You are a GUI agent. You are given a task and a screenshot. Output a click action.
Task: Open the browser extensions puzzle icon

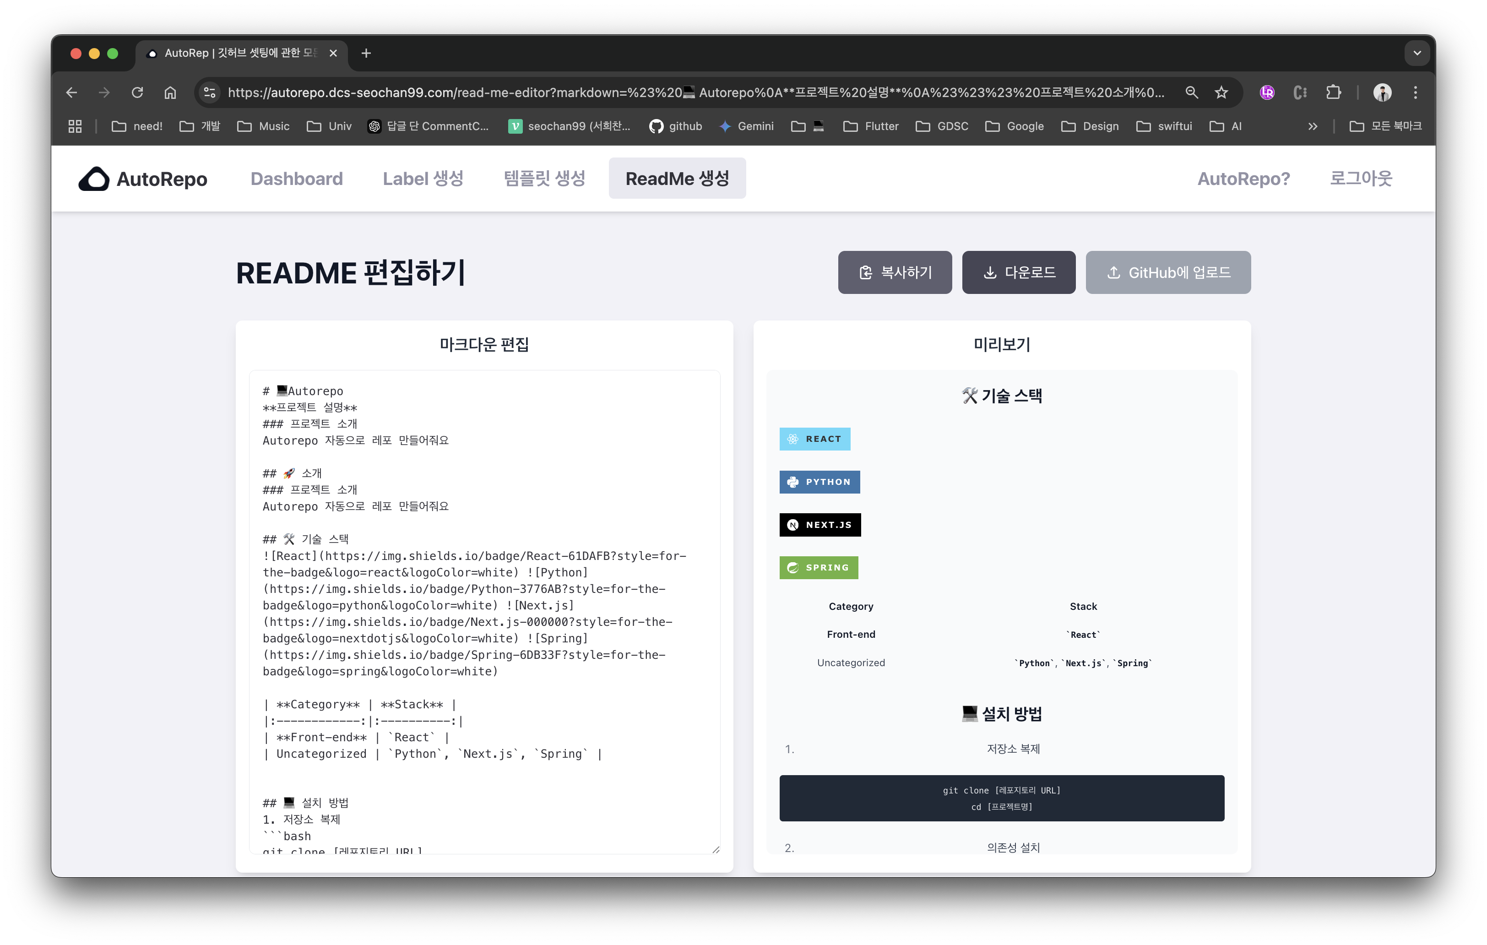pyautogui.click(x=1333, y=92)
